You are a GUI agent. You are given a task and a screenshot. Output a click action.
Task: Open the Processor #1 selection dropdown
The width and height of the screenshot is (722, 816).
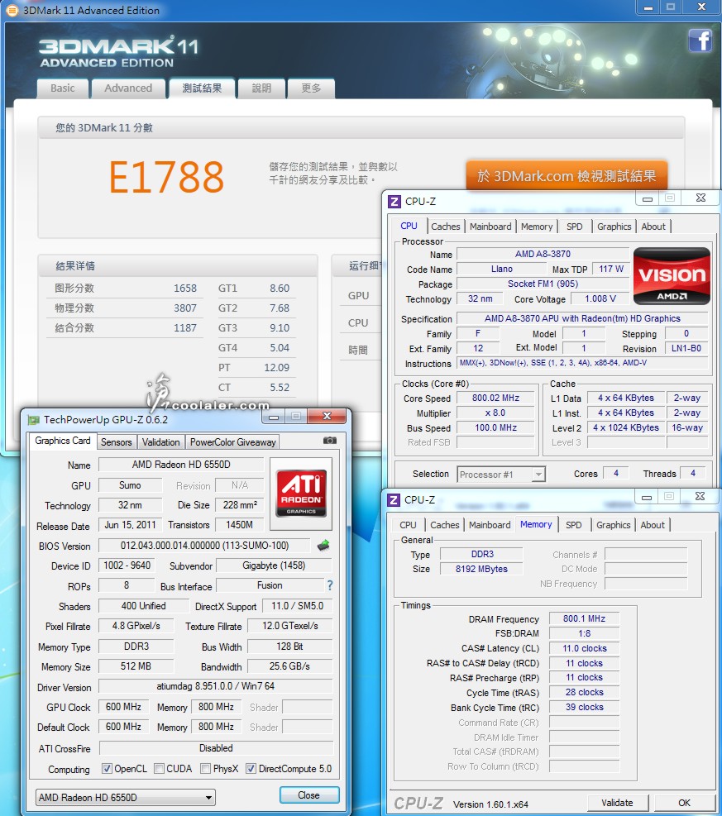501,474
